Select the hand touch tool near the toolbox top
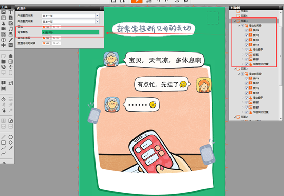Image resolution: width=284 pixels, height=196 pixels. click(x=3, y=23)
